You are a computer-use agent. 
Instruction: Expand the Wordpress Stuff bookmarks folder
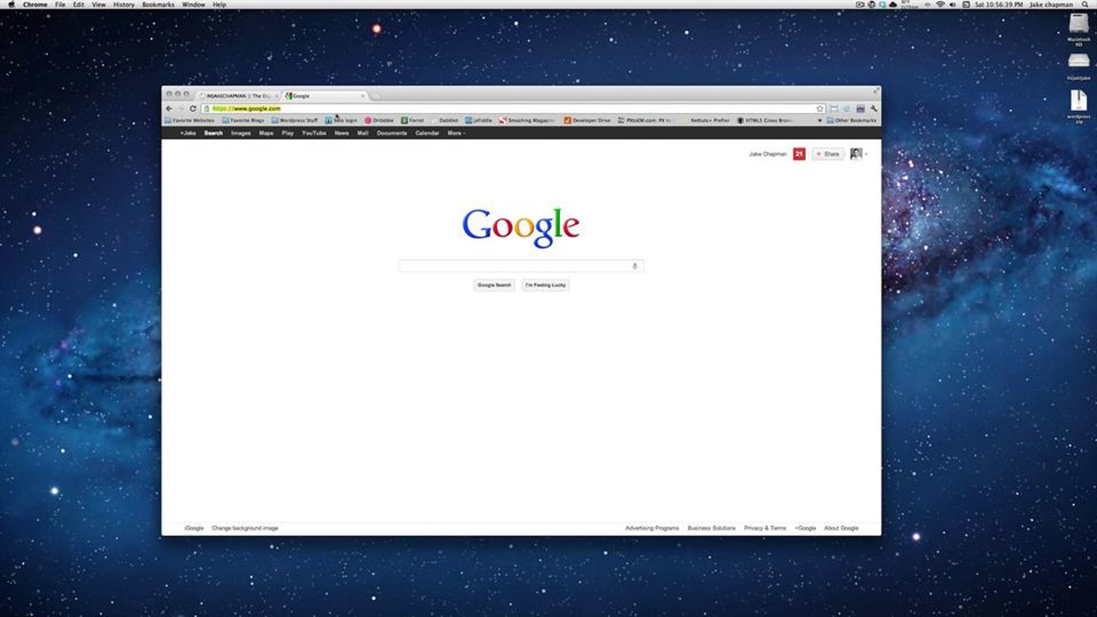294,120
